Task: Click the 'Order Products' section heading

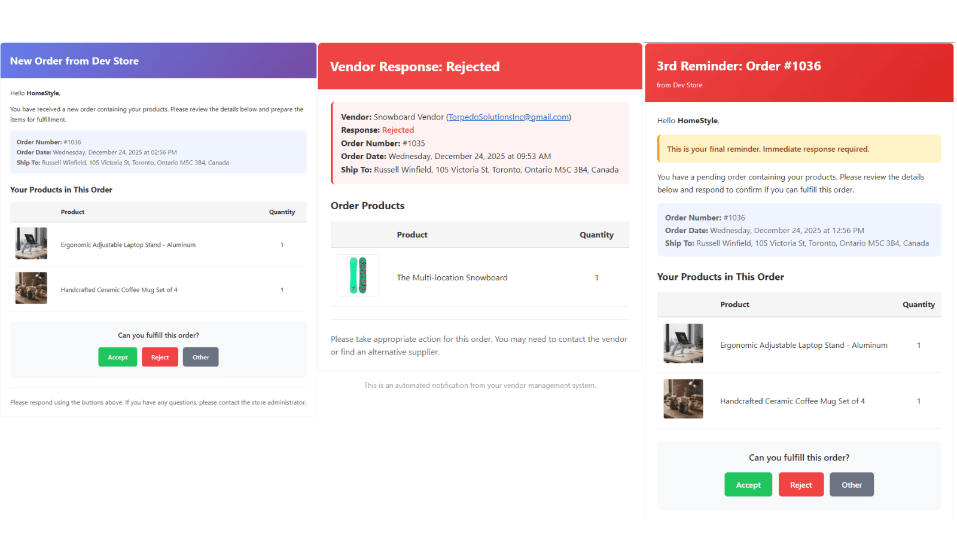Action: (x=368, y=206)
